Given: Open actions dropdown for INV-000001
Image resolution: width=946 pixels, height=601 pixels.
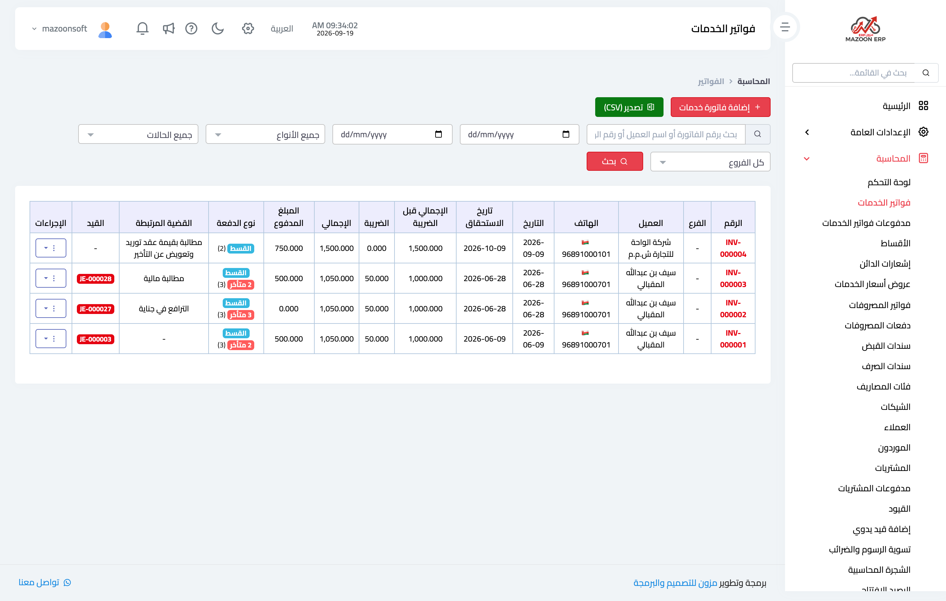Looking at the screenshot, I should [51, 339].
